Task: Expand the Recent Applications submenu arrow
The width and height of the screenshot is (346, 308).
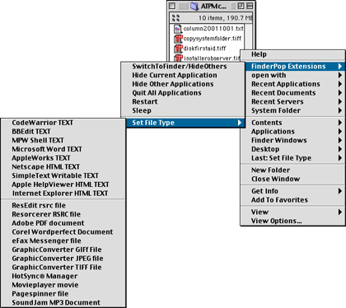Action: pos(340,84)
